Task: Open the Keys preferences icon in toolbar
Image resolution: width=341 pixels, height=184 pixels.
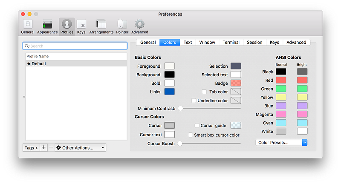Action: click(x=81, y=26)
